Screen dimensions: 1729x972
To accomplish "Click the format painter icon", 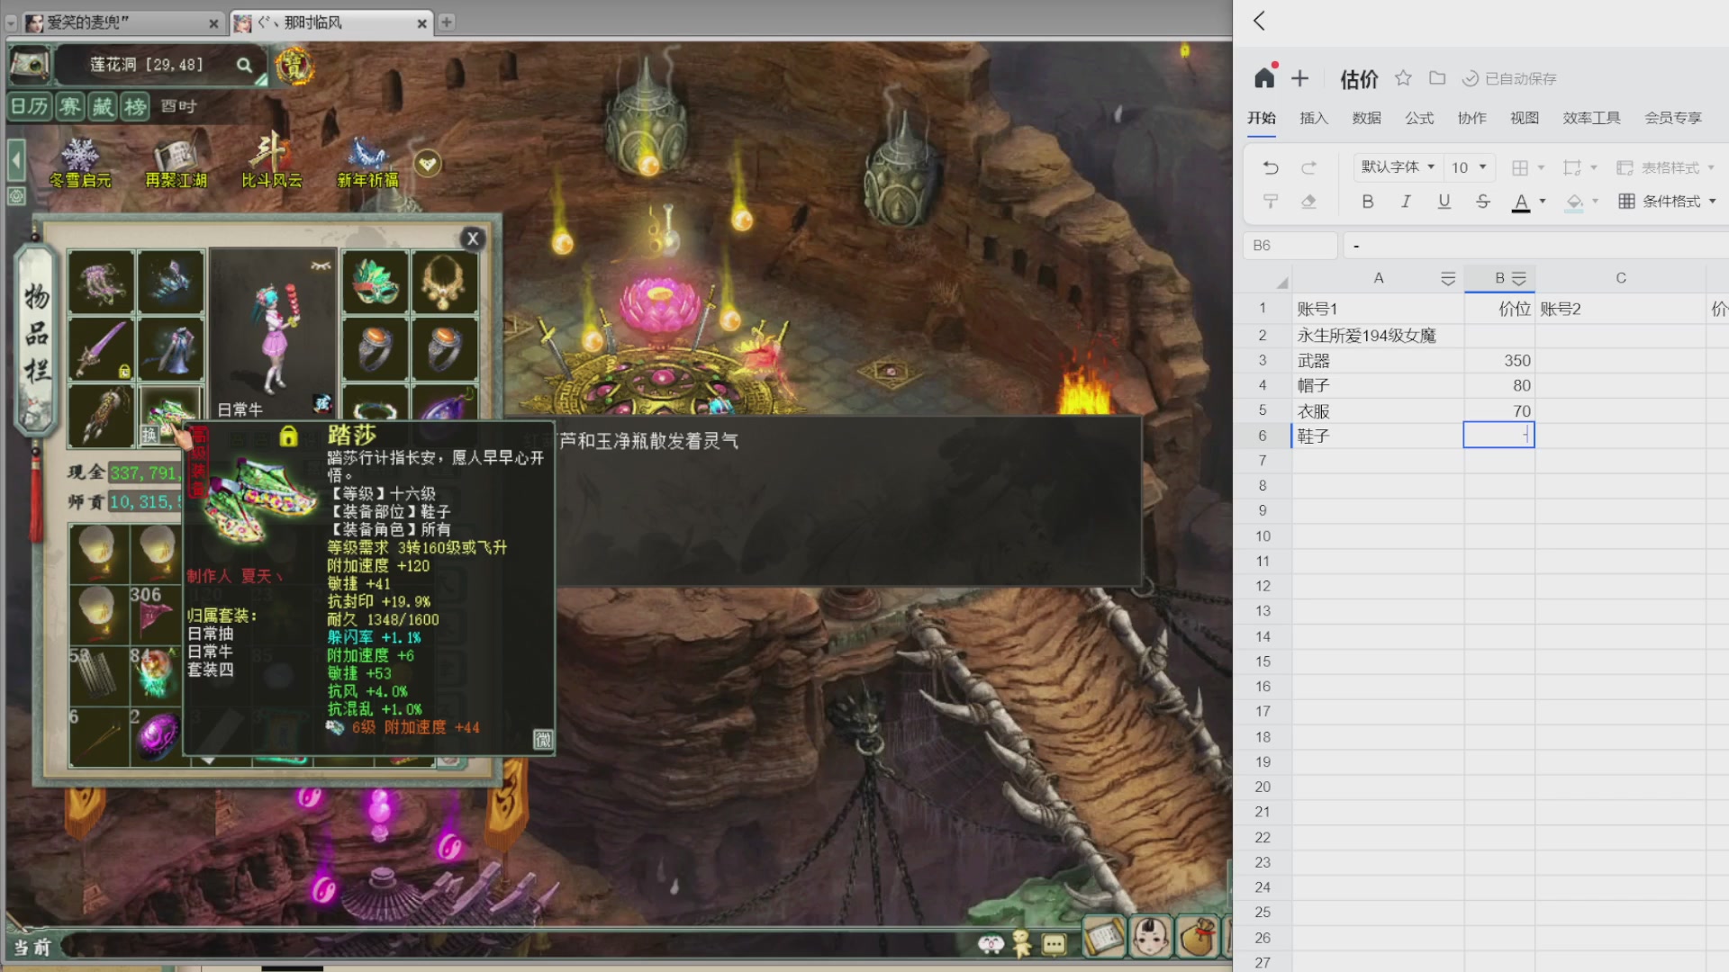I will [x=1271, y=202].
